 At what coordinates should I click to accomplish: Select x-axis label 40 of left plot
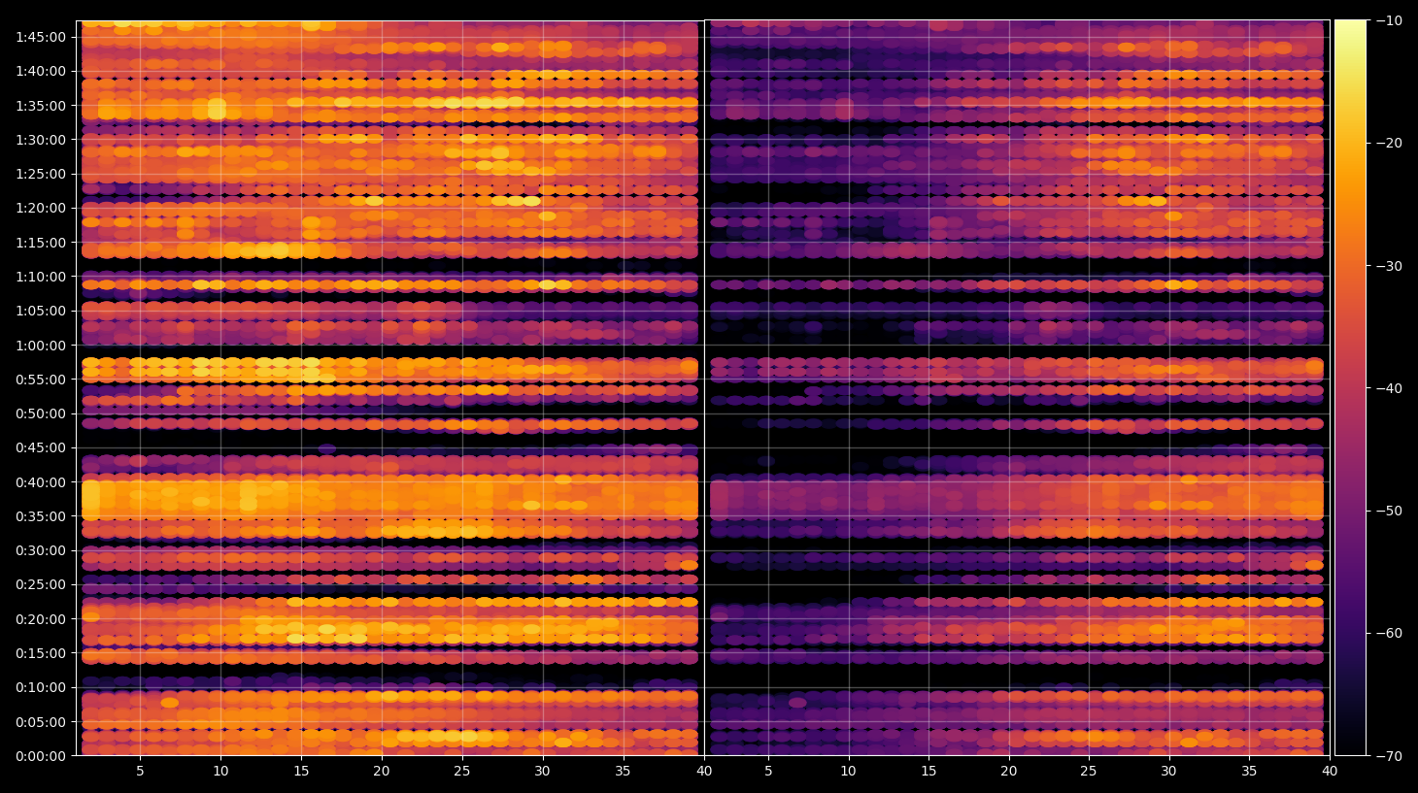click(704, 772)
